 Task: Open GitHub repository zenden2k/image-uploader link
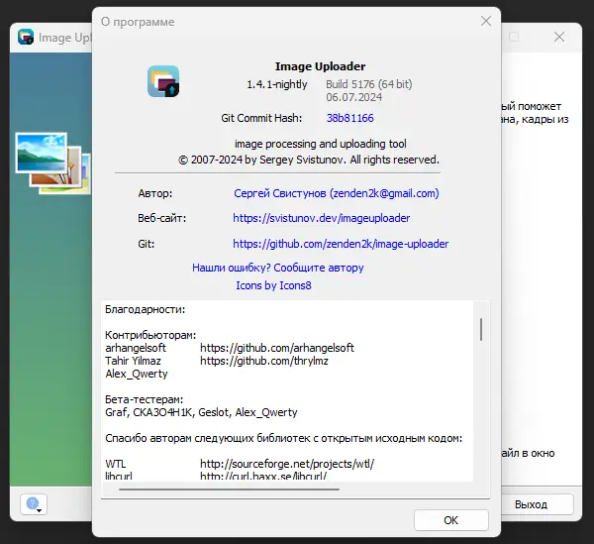[x=341, y=244]
